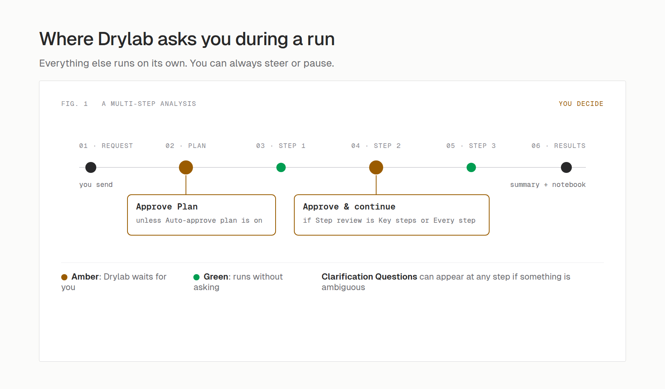Click 'unless Auto-approve plan is on' text
Viewport: 665px width, 389px height.
pos(199,220)
